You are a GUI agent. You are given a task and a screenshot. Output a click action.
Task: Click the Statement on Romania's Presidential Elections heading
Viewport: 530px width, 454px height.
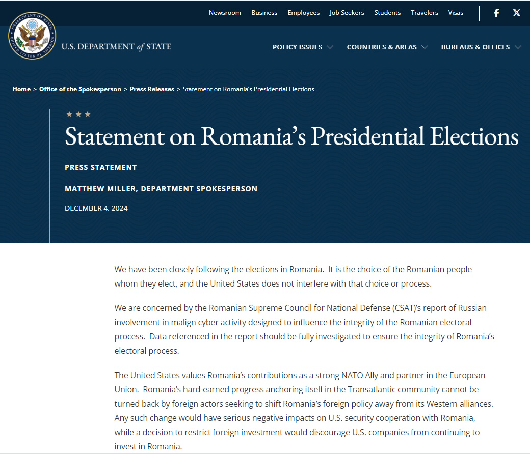(x=291, y=136)
